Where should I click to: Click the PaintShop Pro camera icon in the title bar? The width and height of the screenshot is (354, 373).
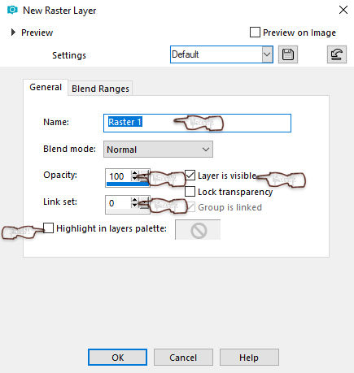click(x=12, y=10)
